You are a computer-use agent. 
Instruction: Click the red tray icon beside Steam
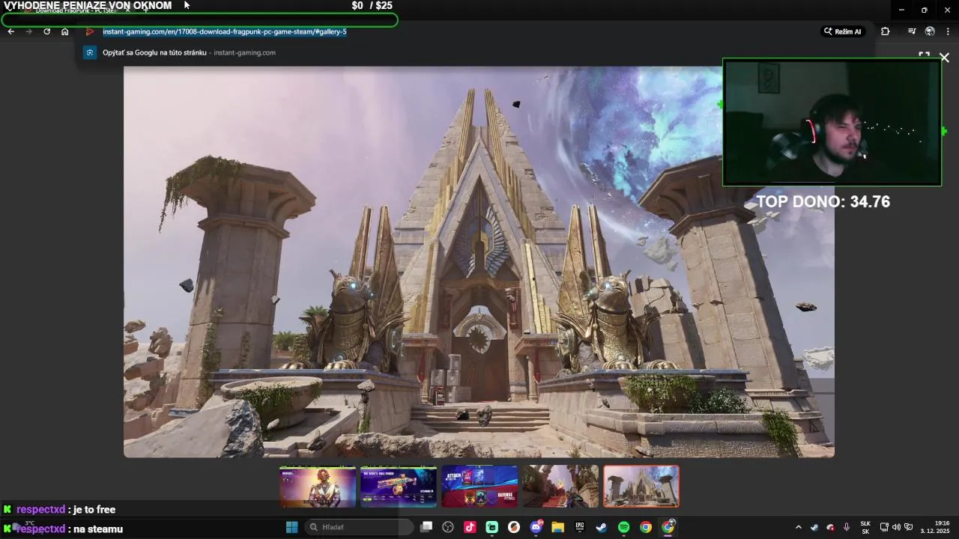(x=830, y=527)
